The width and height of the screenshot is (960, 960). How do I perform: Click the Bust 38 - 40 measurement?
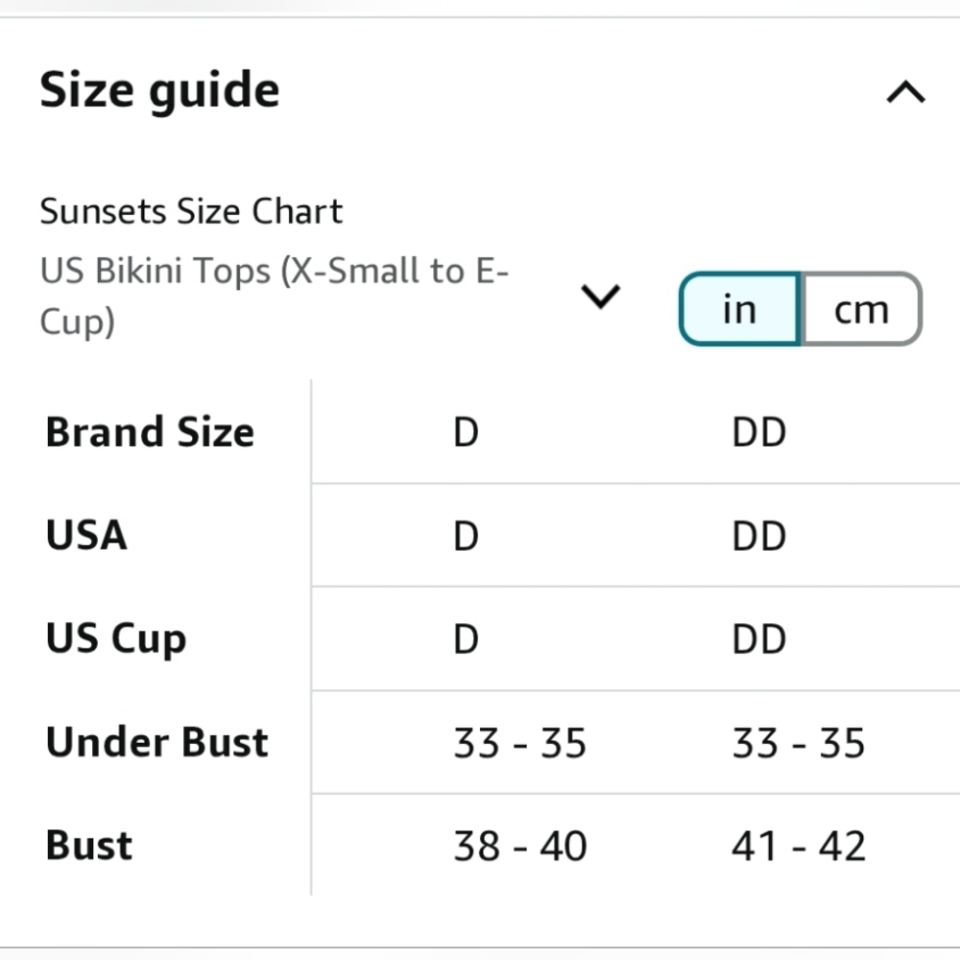(519, 845)
